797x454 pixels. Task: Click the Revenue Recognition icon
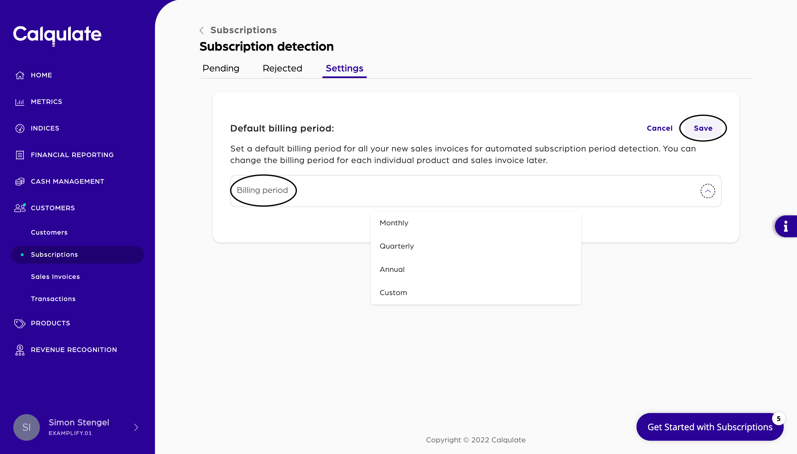(x=20, y=350)
